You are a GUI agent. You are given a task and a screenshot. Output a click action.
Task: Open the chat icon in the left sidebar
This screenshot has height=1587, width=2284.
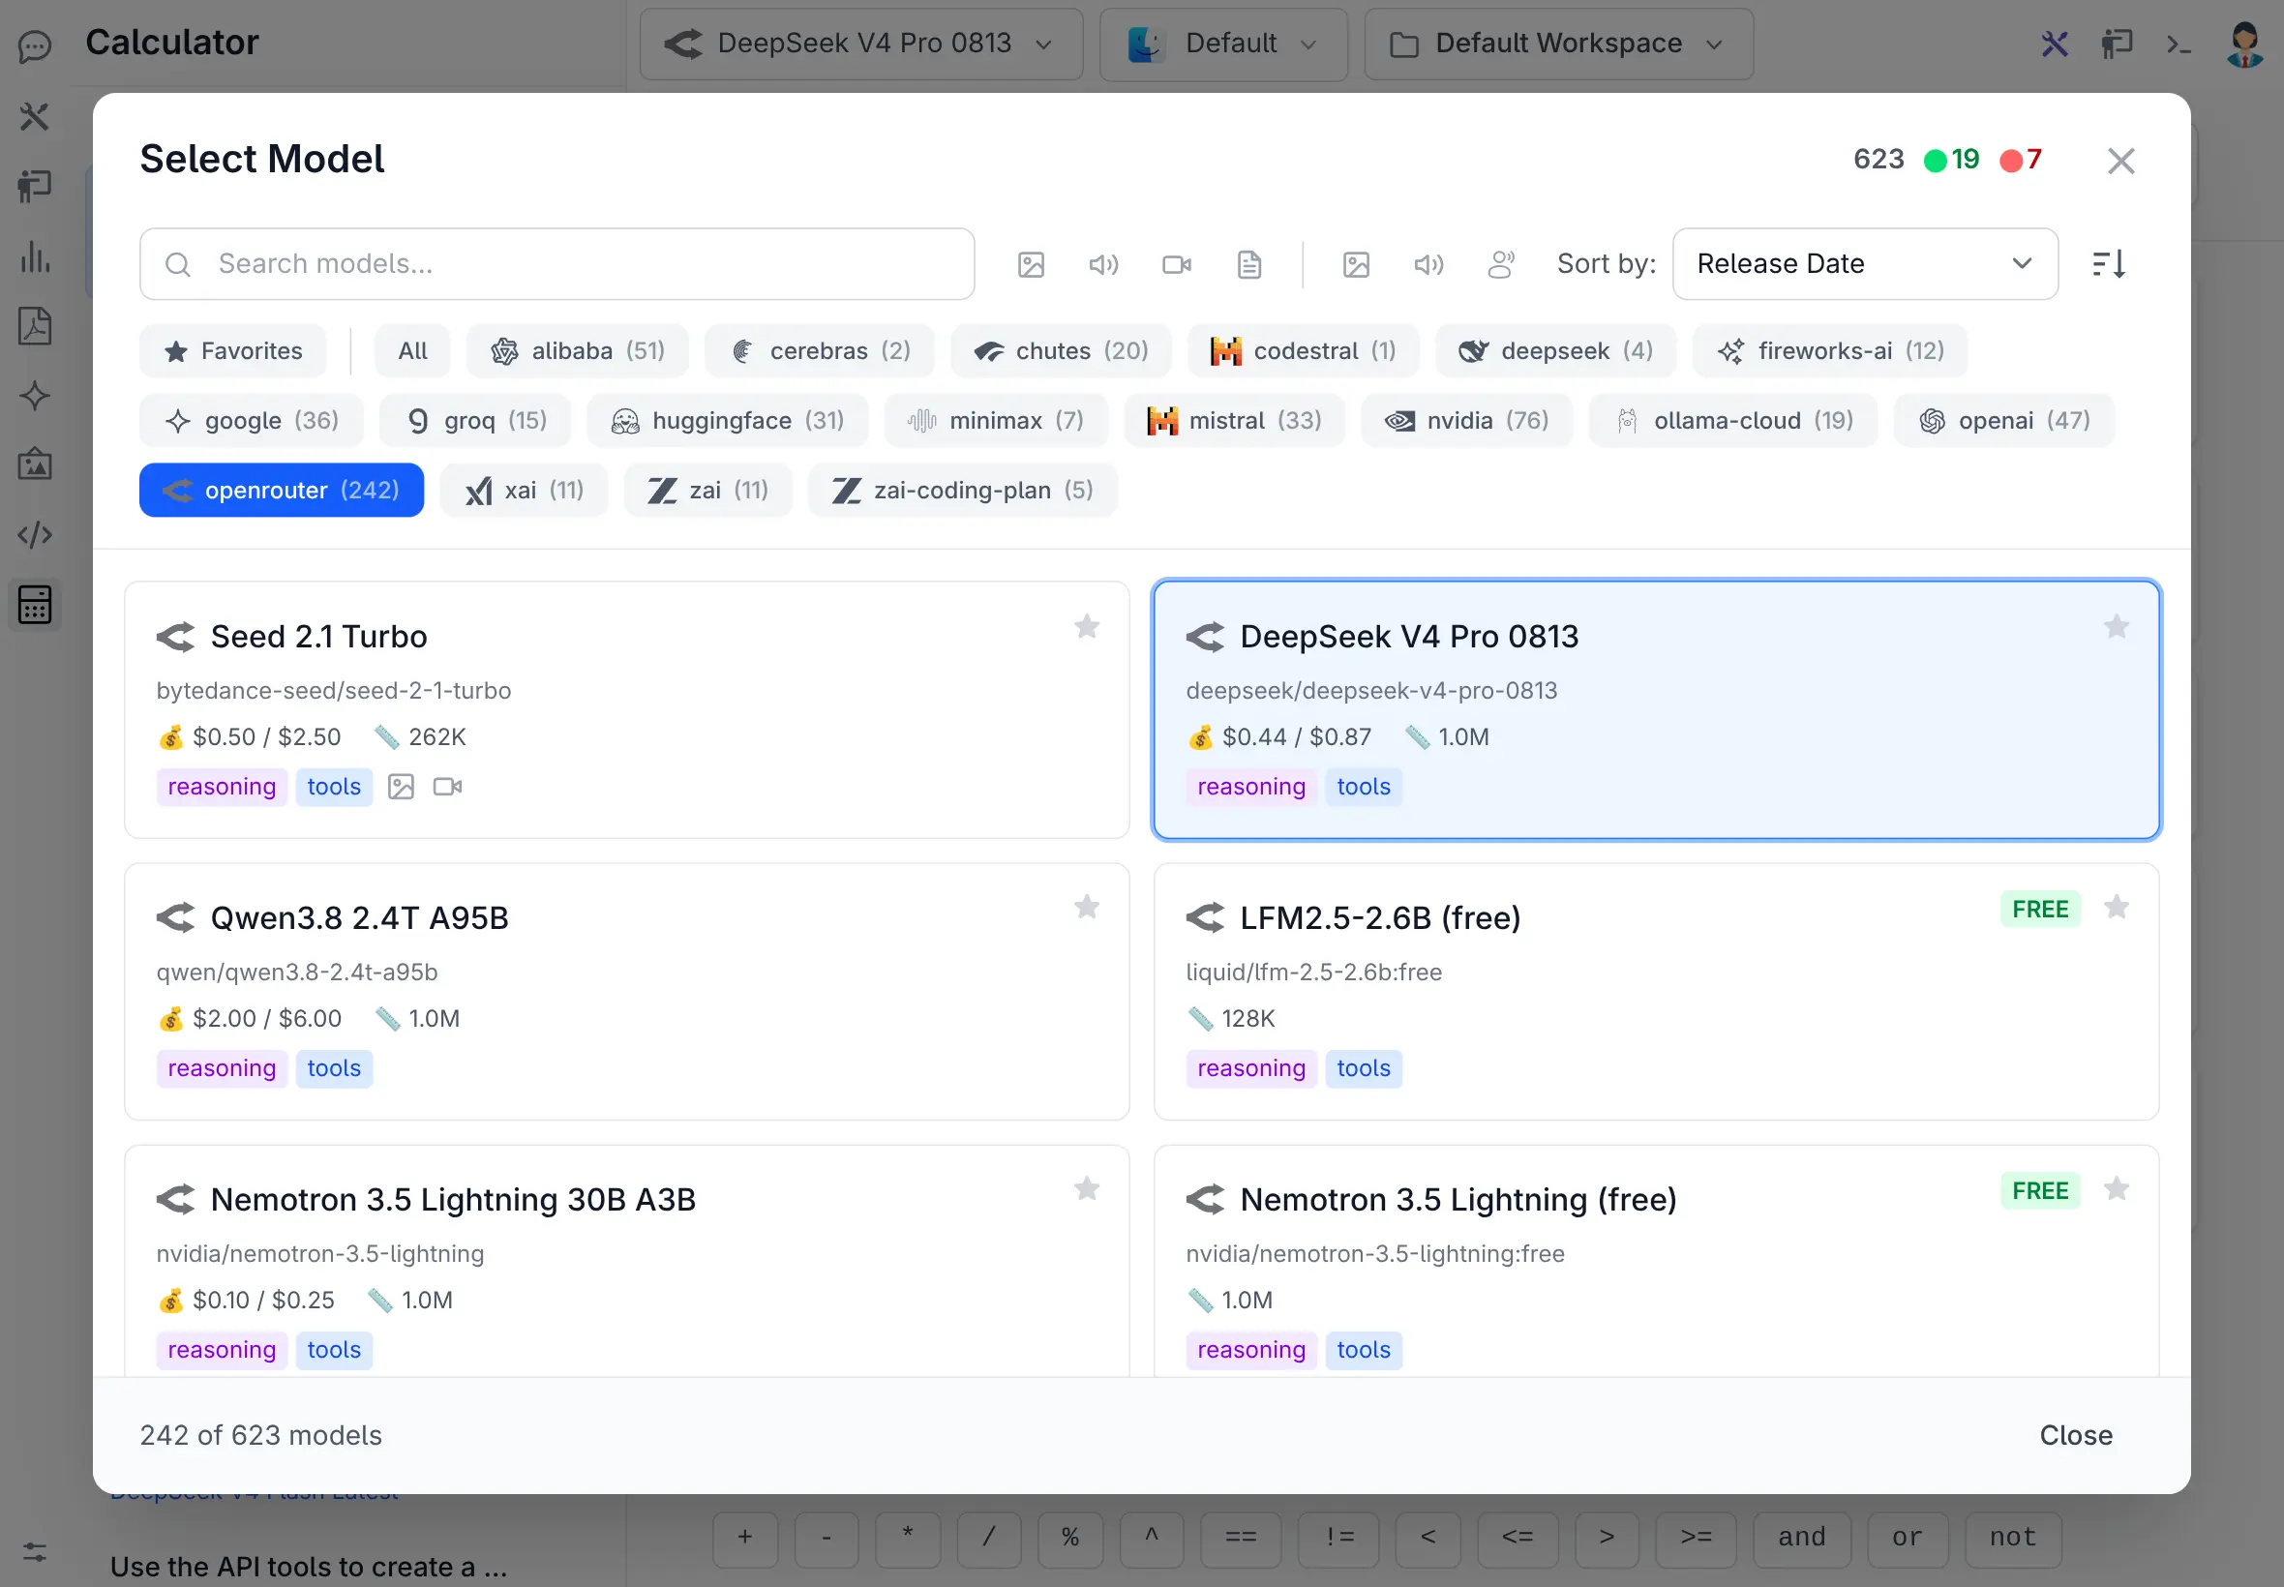pos(35,45)
